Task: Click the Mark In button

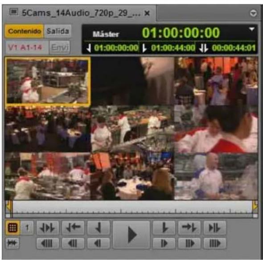Action: (99, 228)
